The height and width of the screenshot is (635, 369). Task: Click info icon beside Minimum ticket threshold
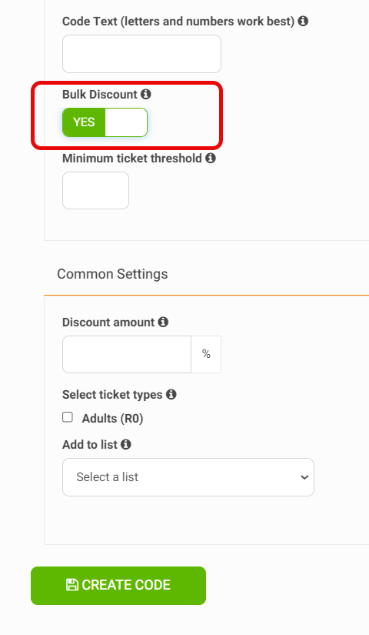211,158
